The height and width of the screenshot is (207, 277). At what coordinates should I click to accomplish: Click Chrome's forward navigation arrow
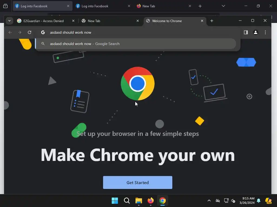click(20, 32)
